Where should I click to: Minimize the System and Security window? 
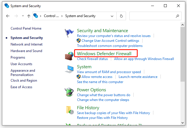coord(153,6)
